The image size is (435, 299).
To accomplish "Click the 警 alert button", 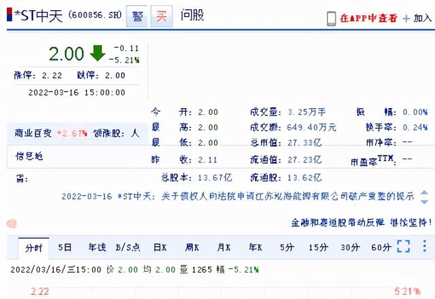I will [x=137, y=16].
